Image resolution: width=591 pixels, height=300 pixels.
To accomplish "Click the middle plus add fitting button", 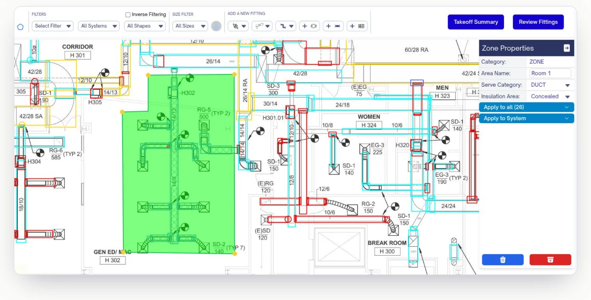I will tap(333, 26).
